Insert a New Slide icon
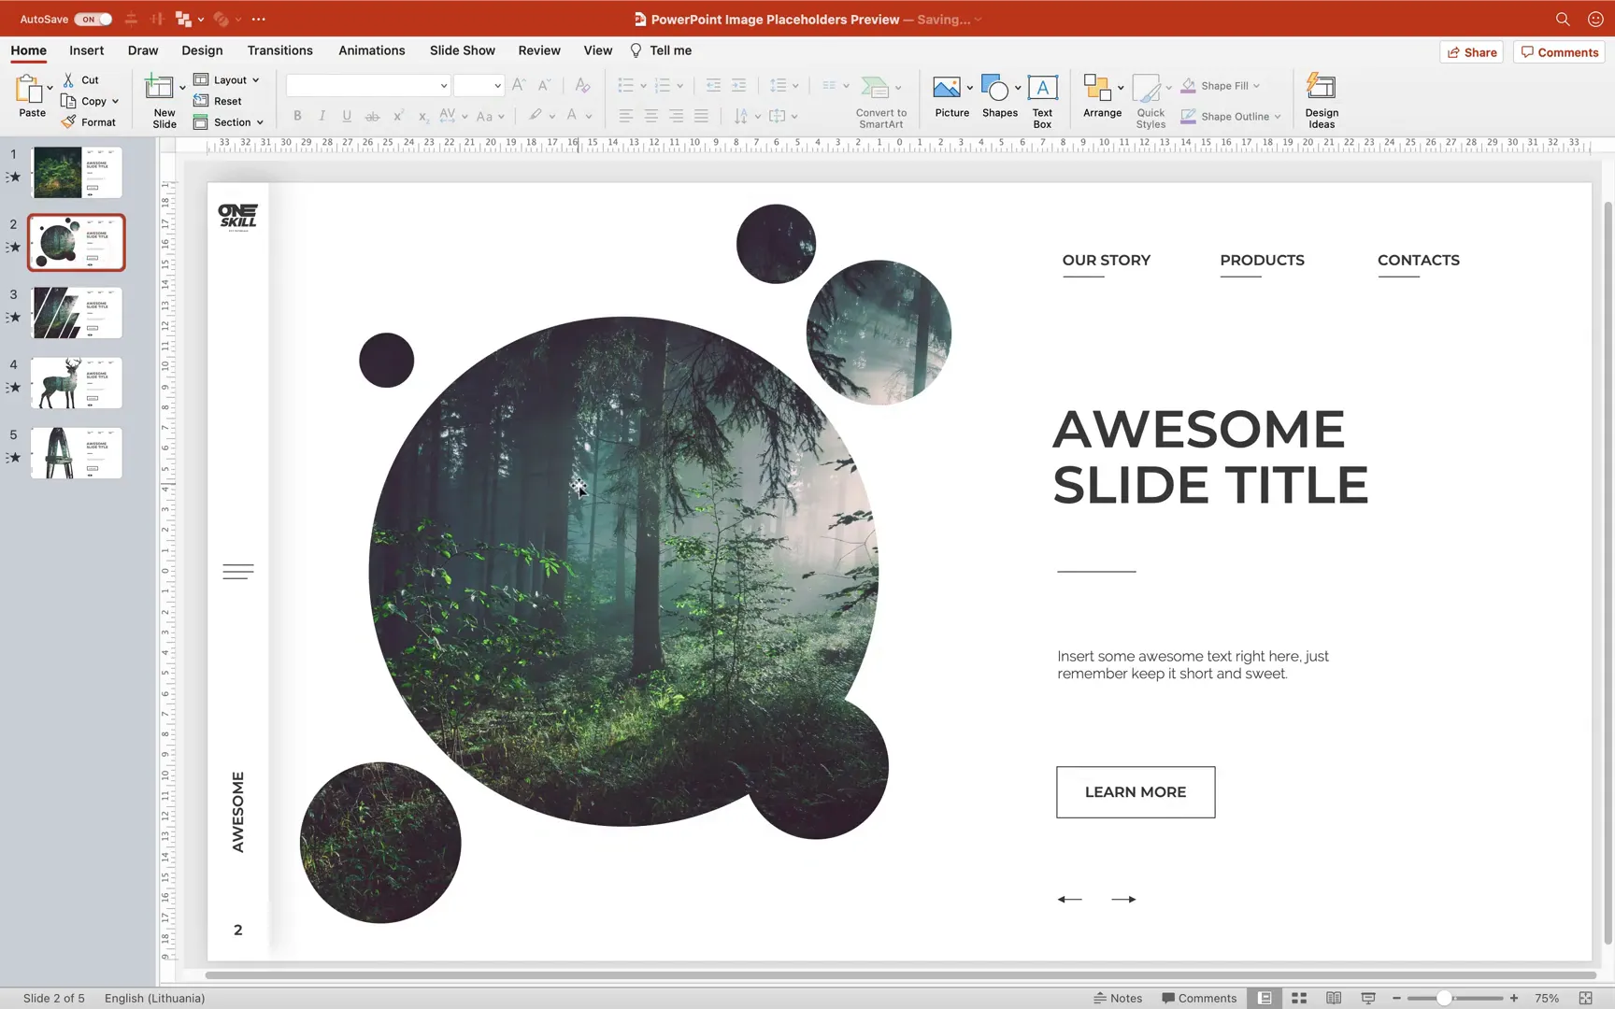The height and width of the screenshot is (1009, 1615). 159,88
